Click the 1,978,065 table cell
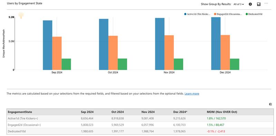Image resolution: width=276 pixels, height=136 pixels. point(179,131)
